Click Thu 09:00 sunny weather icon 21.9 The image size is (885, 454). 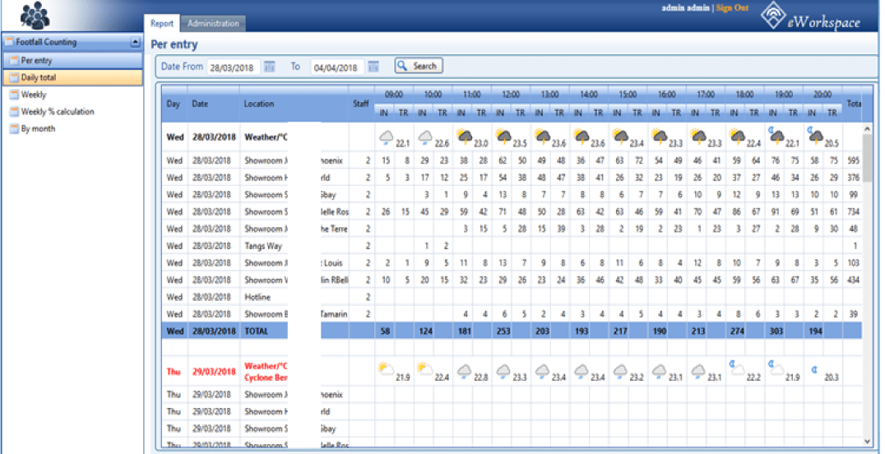[x=386, y=370]
